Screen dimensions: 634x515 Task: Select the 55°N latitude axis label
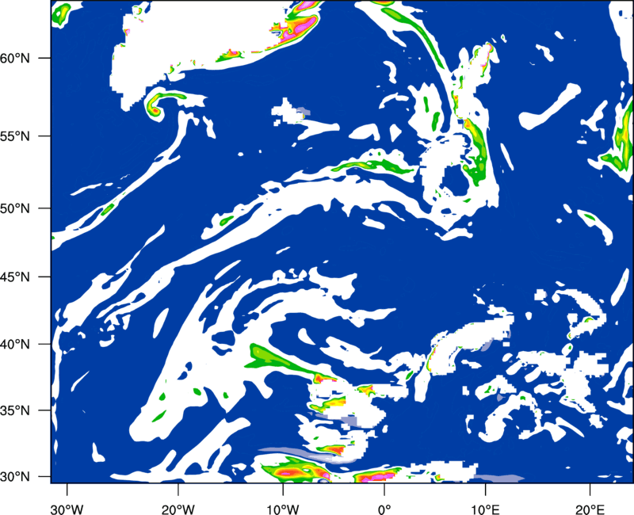click(15, 136)
